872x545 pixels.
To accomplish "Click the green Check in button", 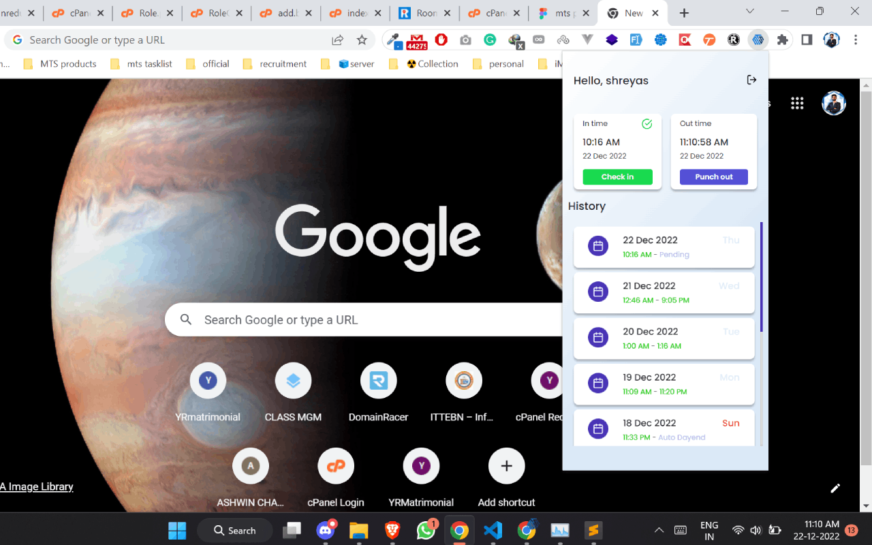I will (617, 177).
